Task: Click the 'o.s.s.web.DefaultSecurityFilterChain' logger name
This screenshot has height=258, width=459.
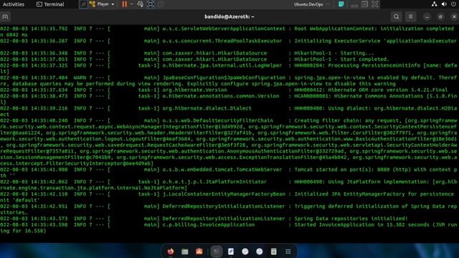Action: 217,120
